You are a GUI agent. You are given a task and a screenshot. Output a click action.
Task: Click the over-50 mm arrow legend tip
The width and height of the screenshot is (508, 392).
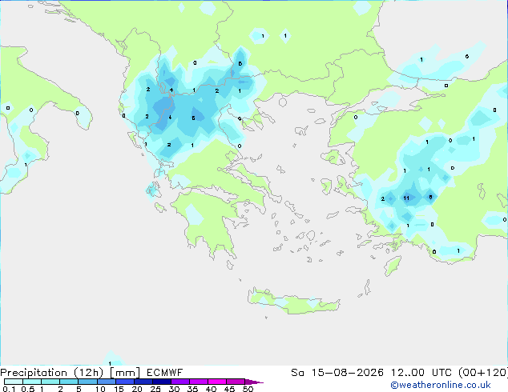pos(254,382)
